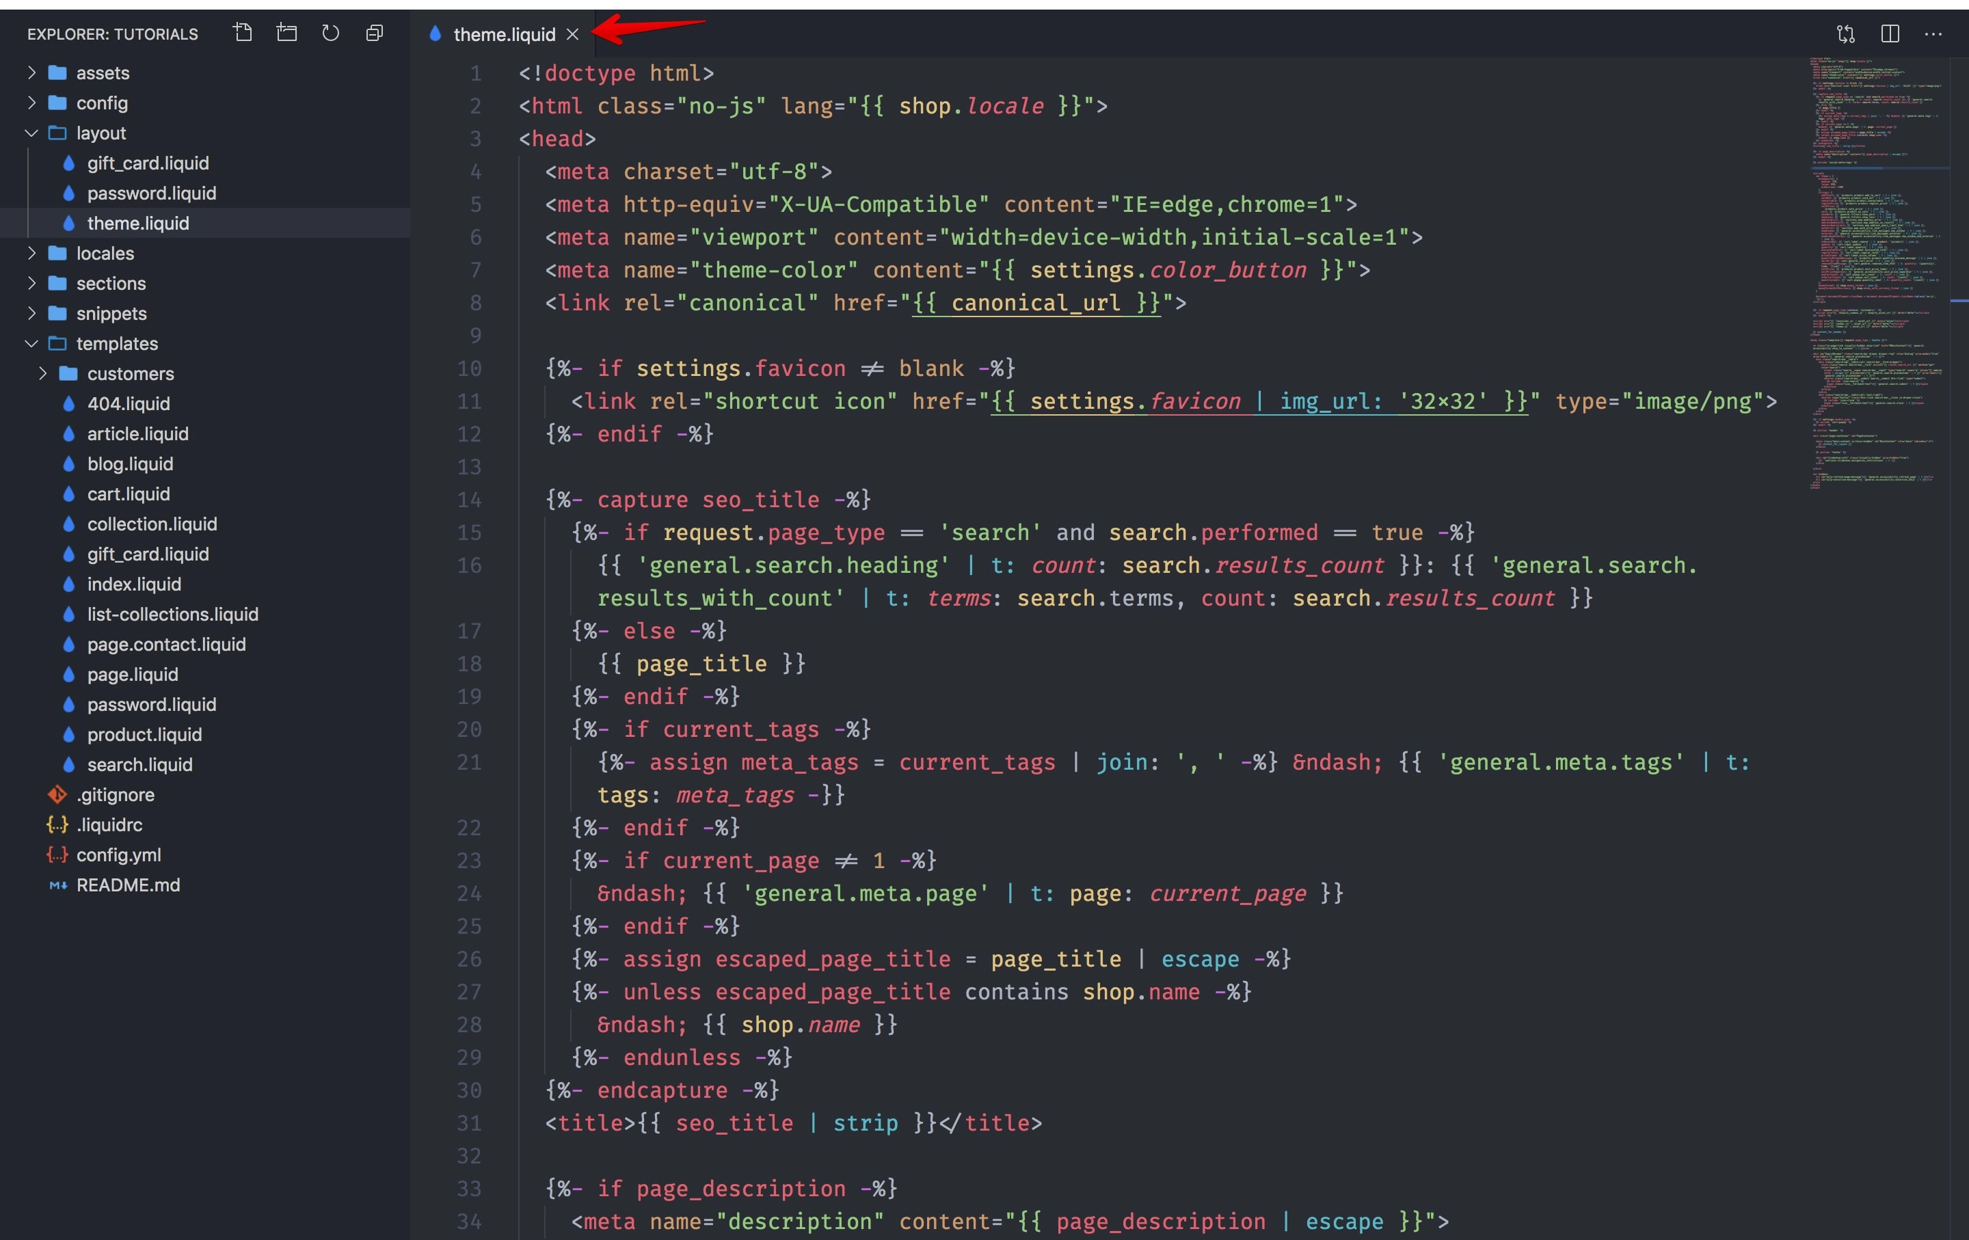Open page.contact.liquid template
Viewport: 1969px width, 1240px height.
pyautogui.click(x=204, y=644)
